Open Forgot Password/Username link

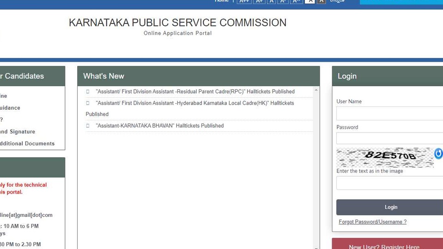tap(373, 222)
